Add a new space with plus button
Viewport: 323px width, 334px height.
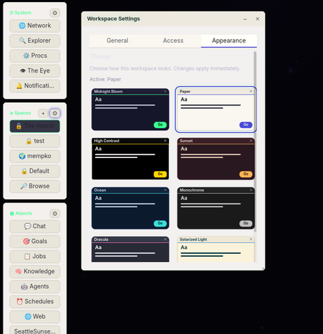click(x=43, y=113)
